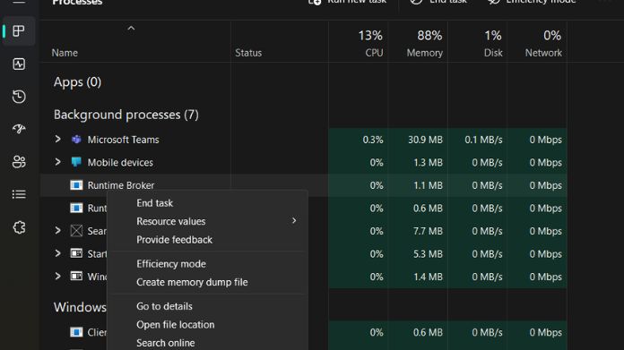Expand the Win... process group
The width and height of the screenshot is (624, 350).
[x=58, y=276]
